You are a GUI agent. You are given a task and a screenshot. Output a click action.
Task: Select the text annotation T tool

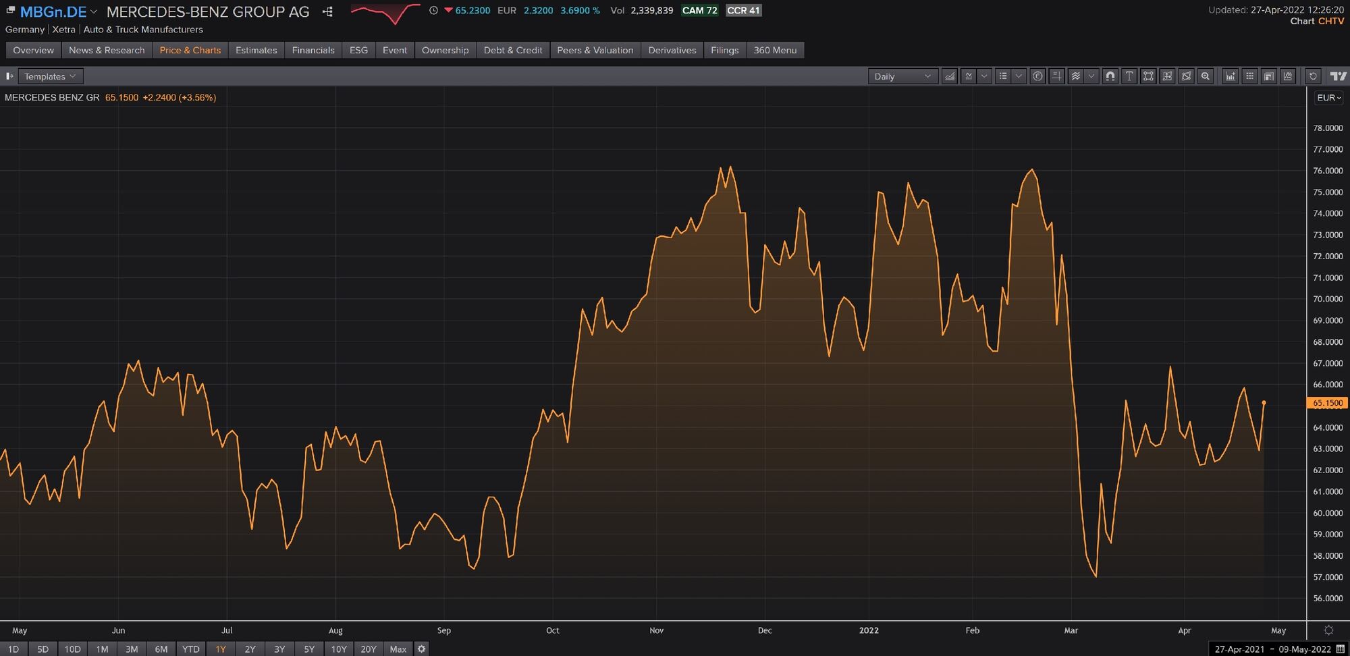tap(1129, 76)
